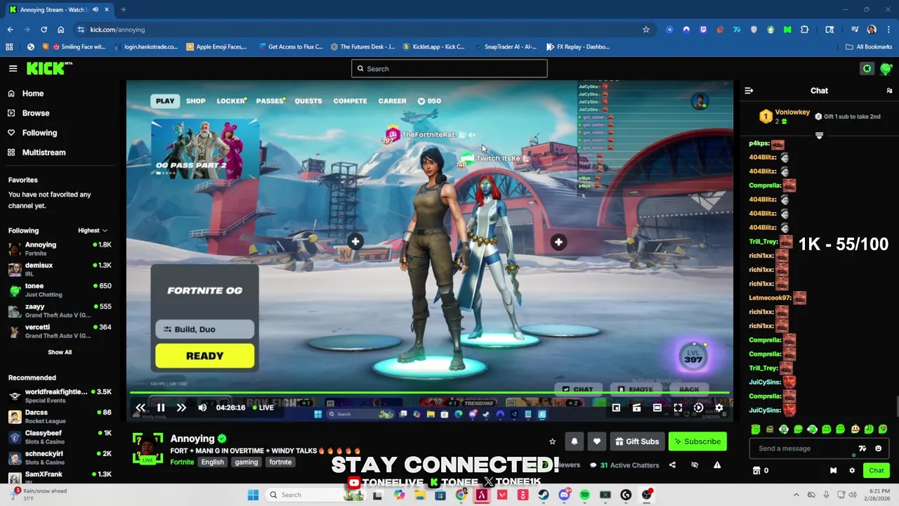Expand the pinned gift banner arrow
Screen dimensions: 899x506
pos(819,136)
